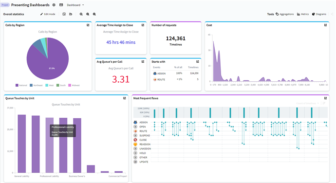Screen dimensions: 336x183
Task: Click the OPEN event icon in flows
Action: [135, 127]
